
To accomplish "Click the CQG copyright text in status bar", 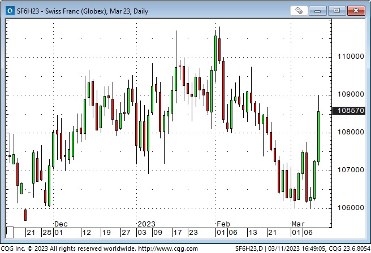I will coord(68,248).
